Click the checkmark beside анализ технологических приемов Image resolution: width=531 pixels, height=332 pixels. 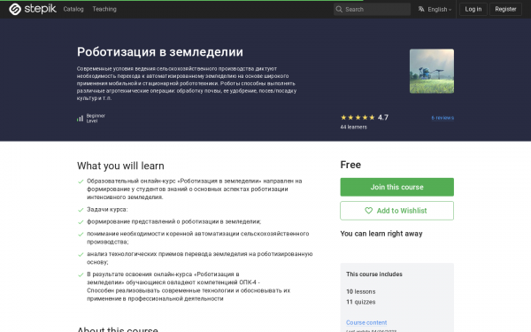(81, 254)
